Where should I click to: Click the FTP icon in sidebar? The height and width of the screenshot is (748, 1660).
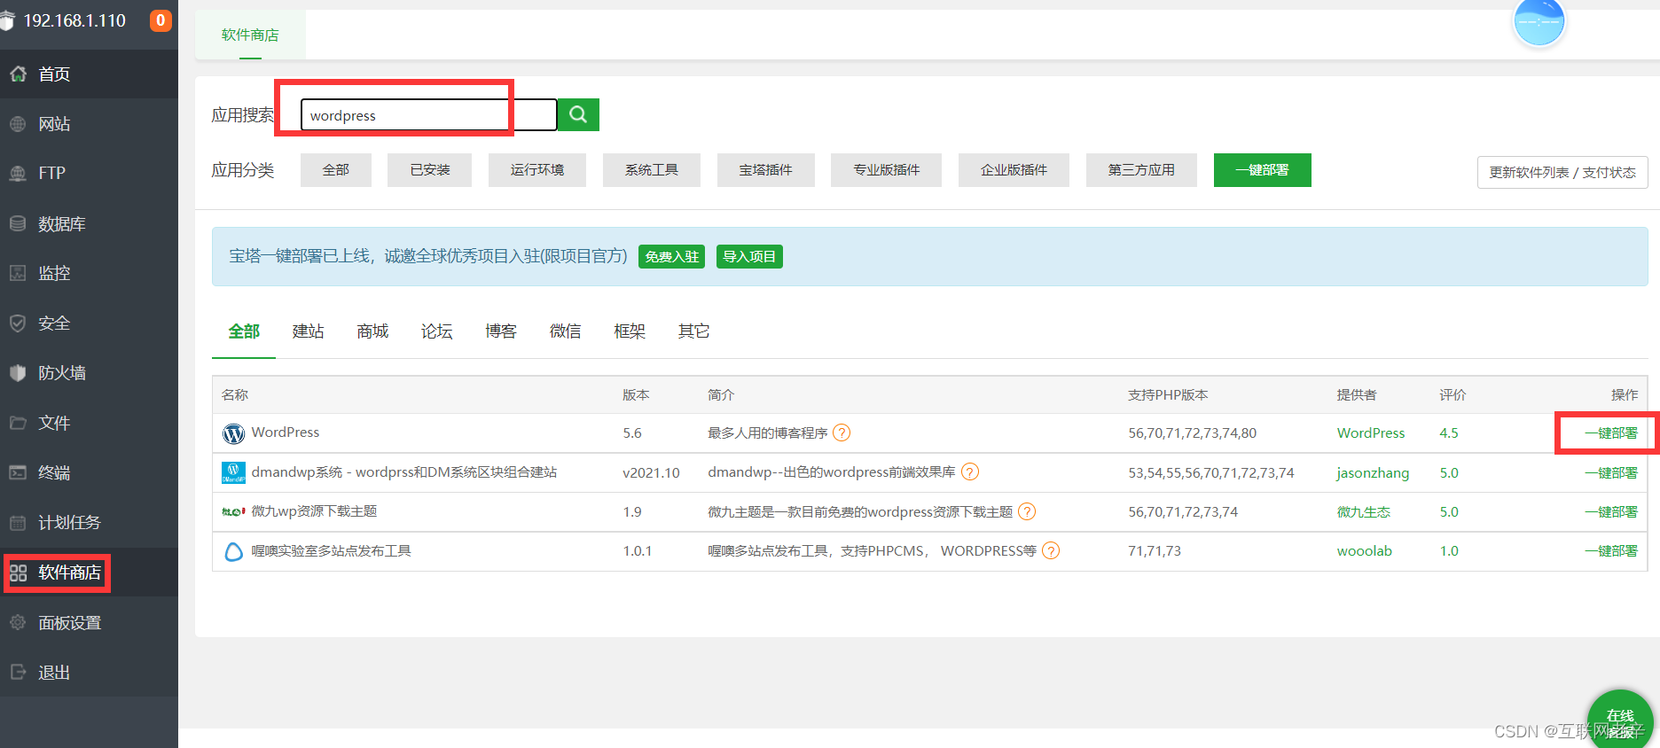tap(19, 174)
